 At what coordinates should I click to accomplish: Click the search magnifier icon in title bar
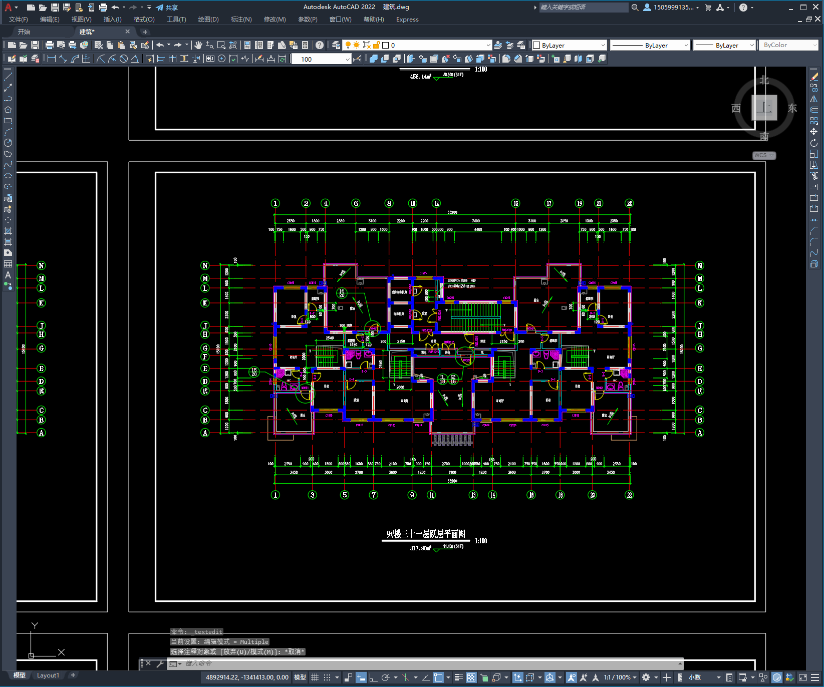coord(635,7)
